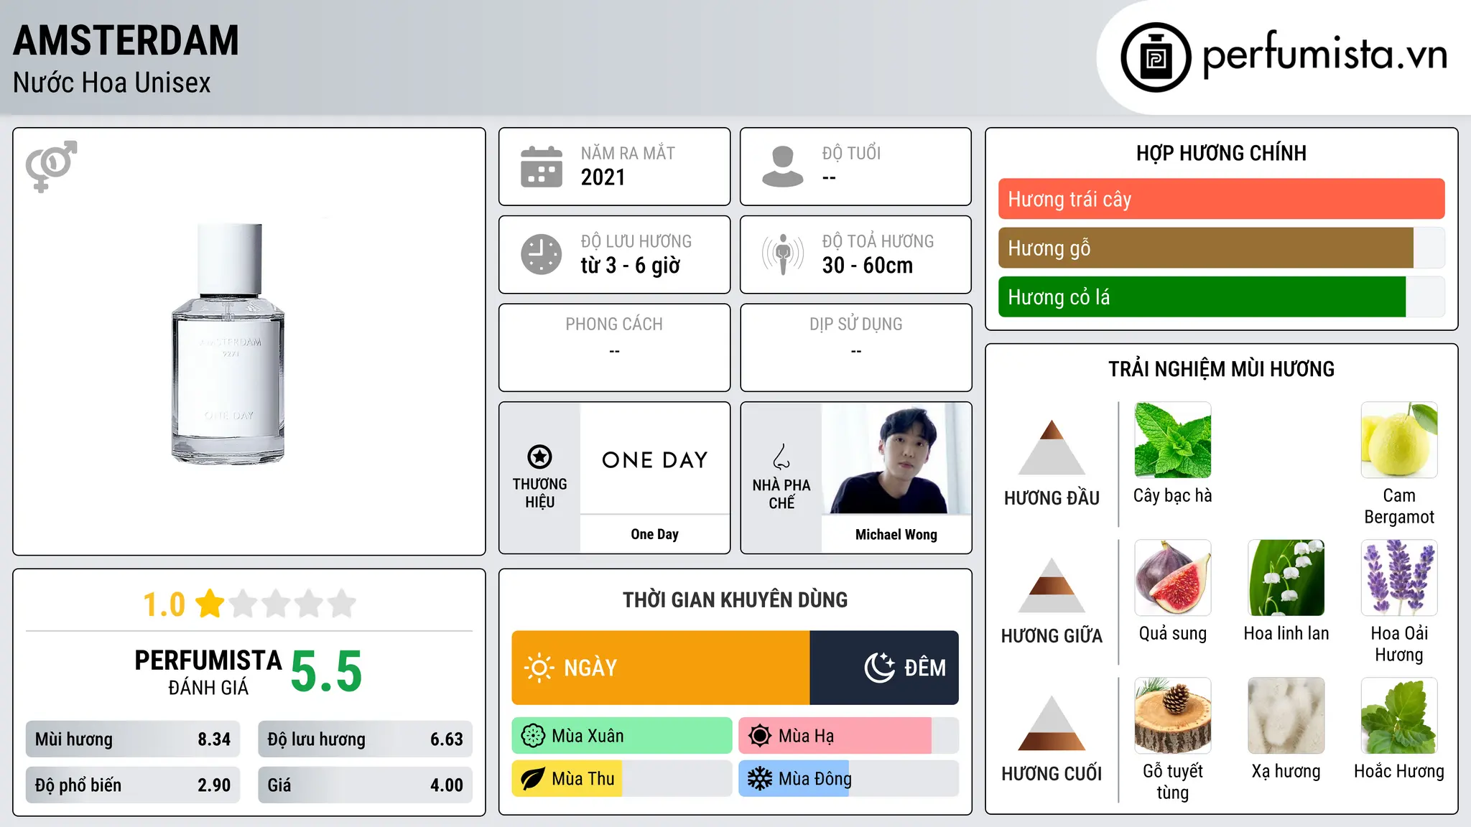The image size is (1471, 827).
Task: Click the person icon beside Độ tuổi
Action: [x=783, y=167]
